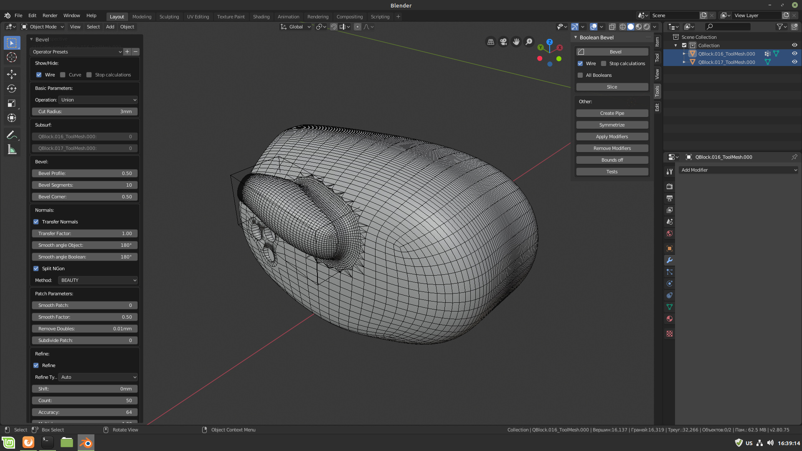Open Refine Type Auto dropdown

98,377
